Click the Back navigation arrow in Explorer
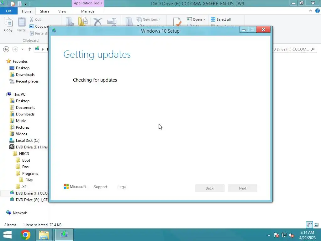321x241 pixels. 6,49
